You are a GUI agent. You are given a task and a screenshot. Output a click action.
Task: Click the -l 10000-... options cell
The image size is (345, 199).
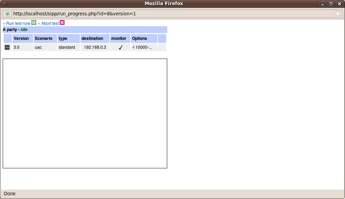(x=144, y=47)
